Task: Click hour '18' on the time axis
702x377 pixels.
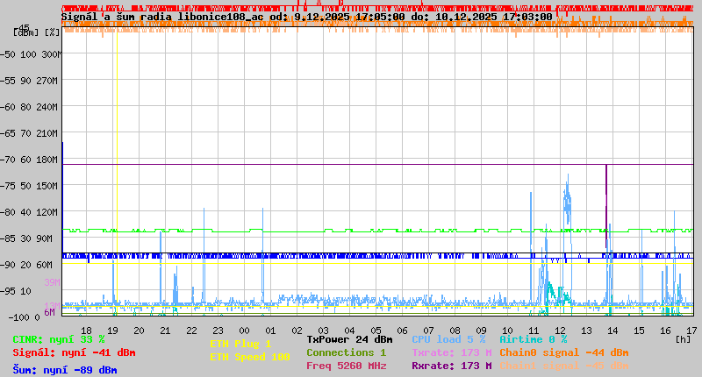Action: (x=86, y=331)
